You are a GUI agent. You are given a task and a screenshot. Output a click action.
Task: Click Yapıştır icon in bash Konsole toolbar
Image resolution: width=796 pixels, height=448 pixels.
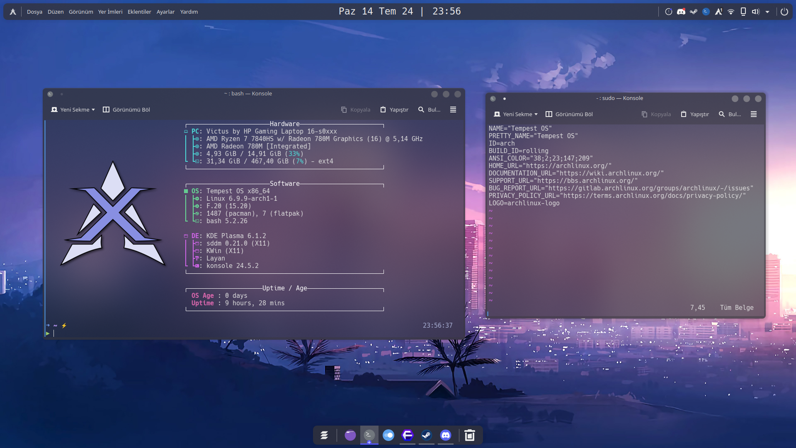click(383, 110)
